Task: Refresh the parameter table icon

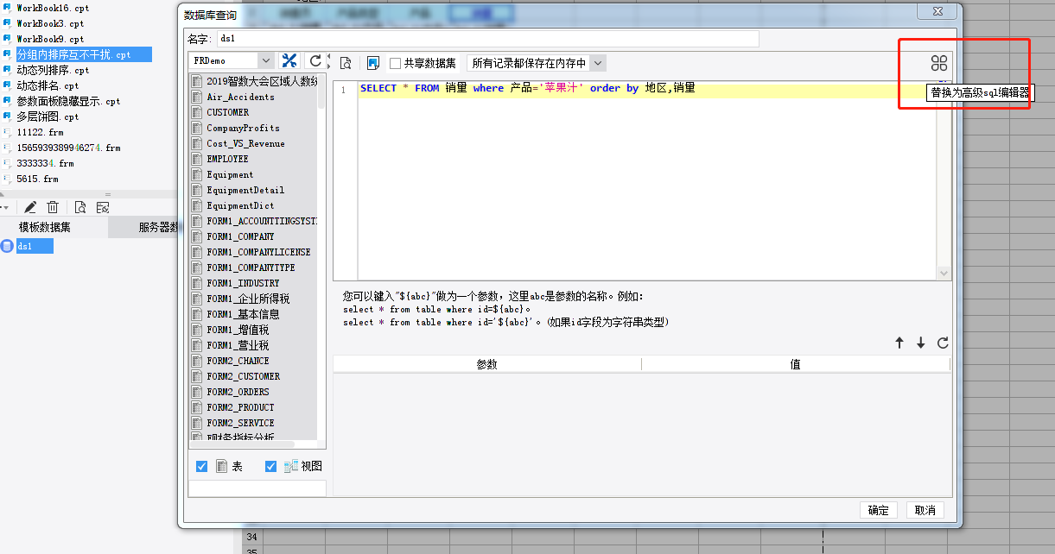Action: point(943,343)
